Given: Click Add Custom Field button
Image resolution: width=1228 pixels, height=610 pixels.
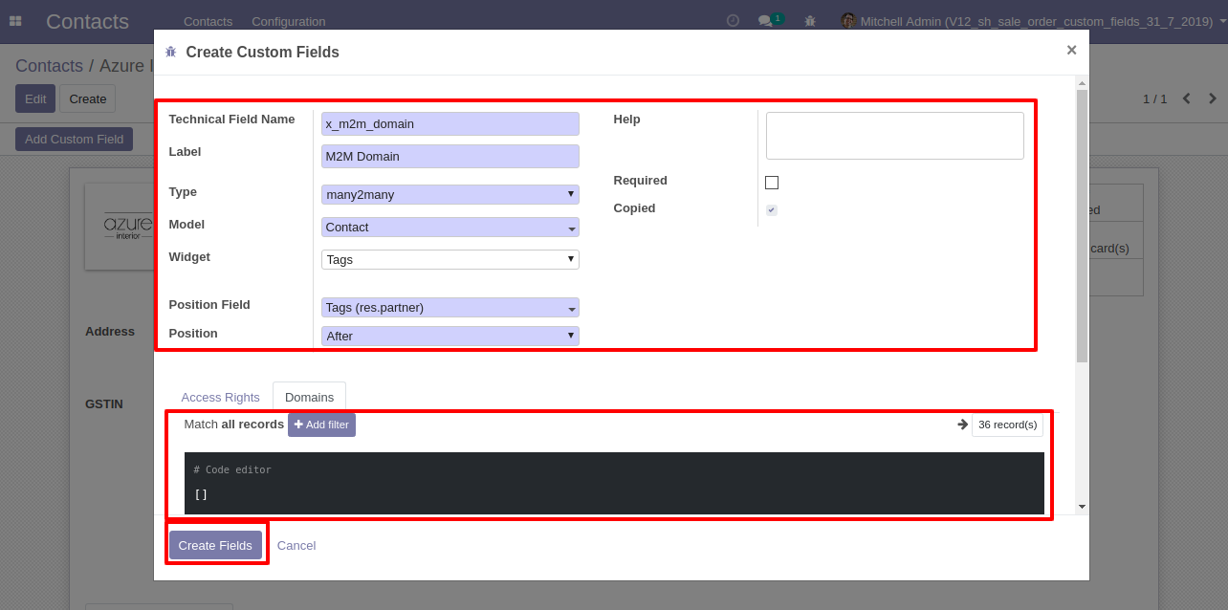Looking at the screenshot, I should click(74, 139).
